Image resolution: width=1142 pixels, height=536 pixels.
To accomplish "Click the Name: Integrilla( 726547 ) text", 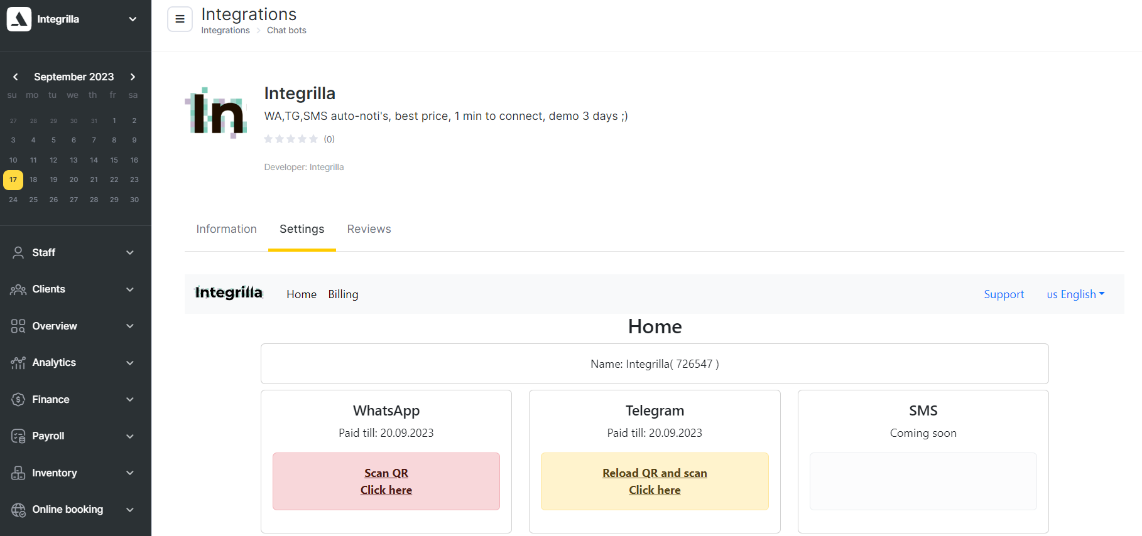I will point(655,364).
